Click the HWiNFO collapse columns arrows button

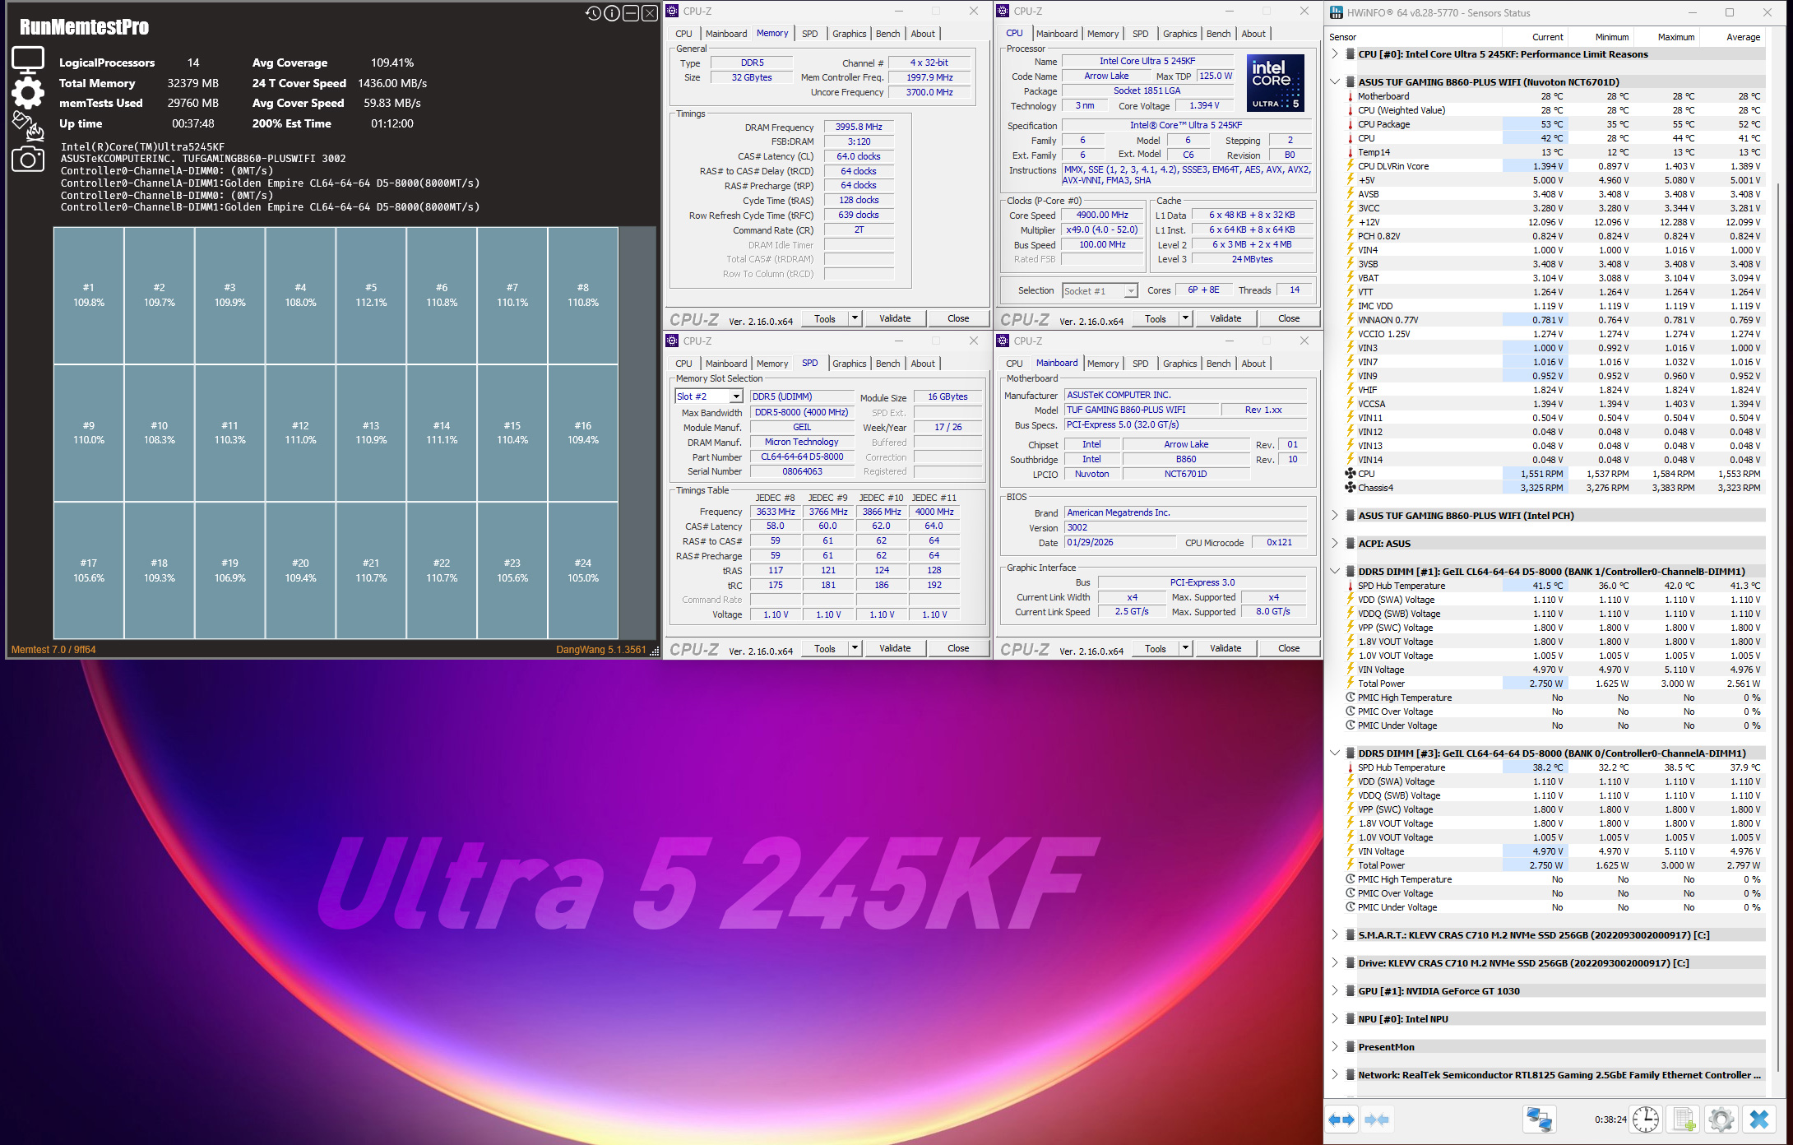1376,1120
